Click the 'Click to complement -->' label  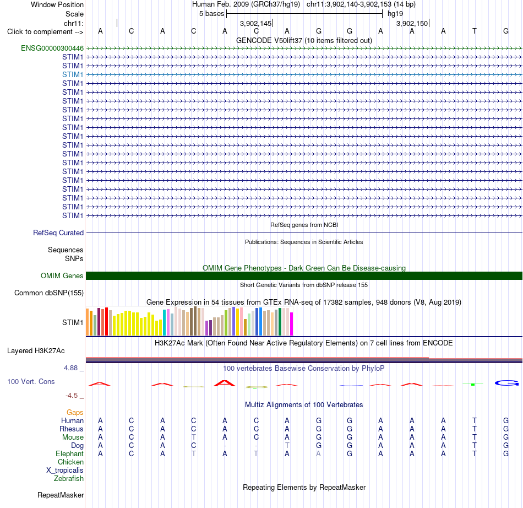pyautogui.click(x=45, y=32)
